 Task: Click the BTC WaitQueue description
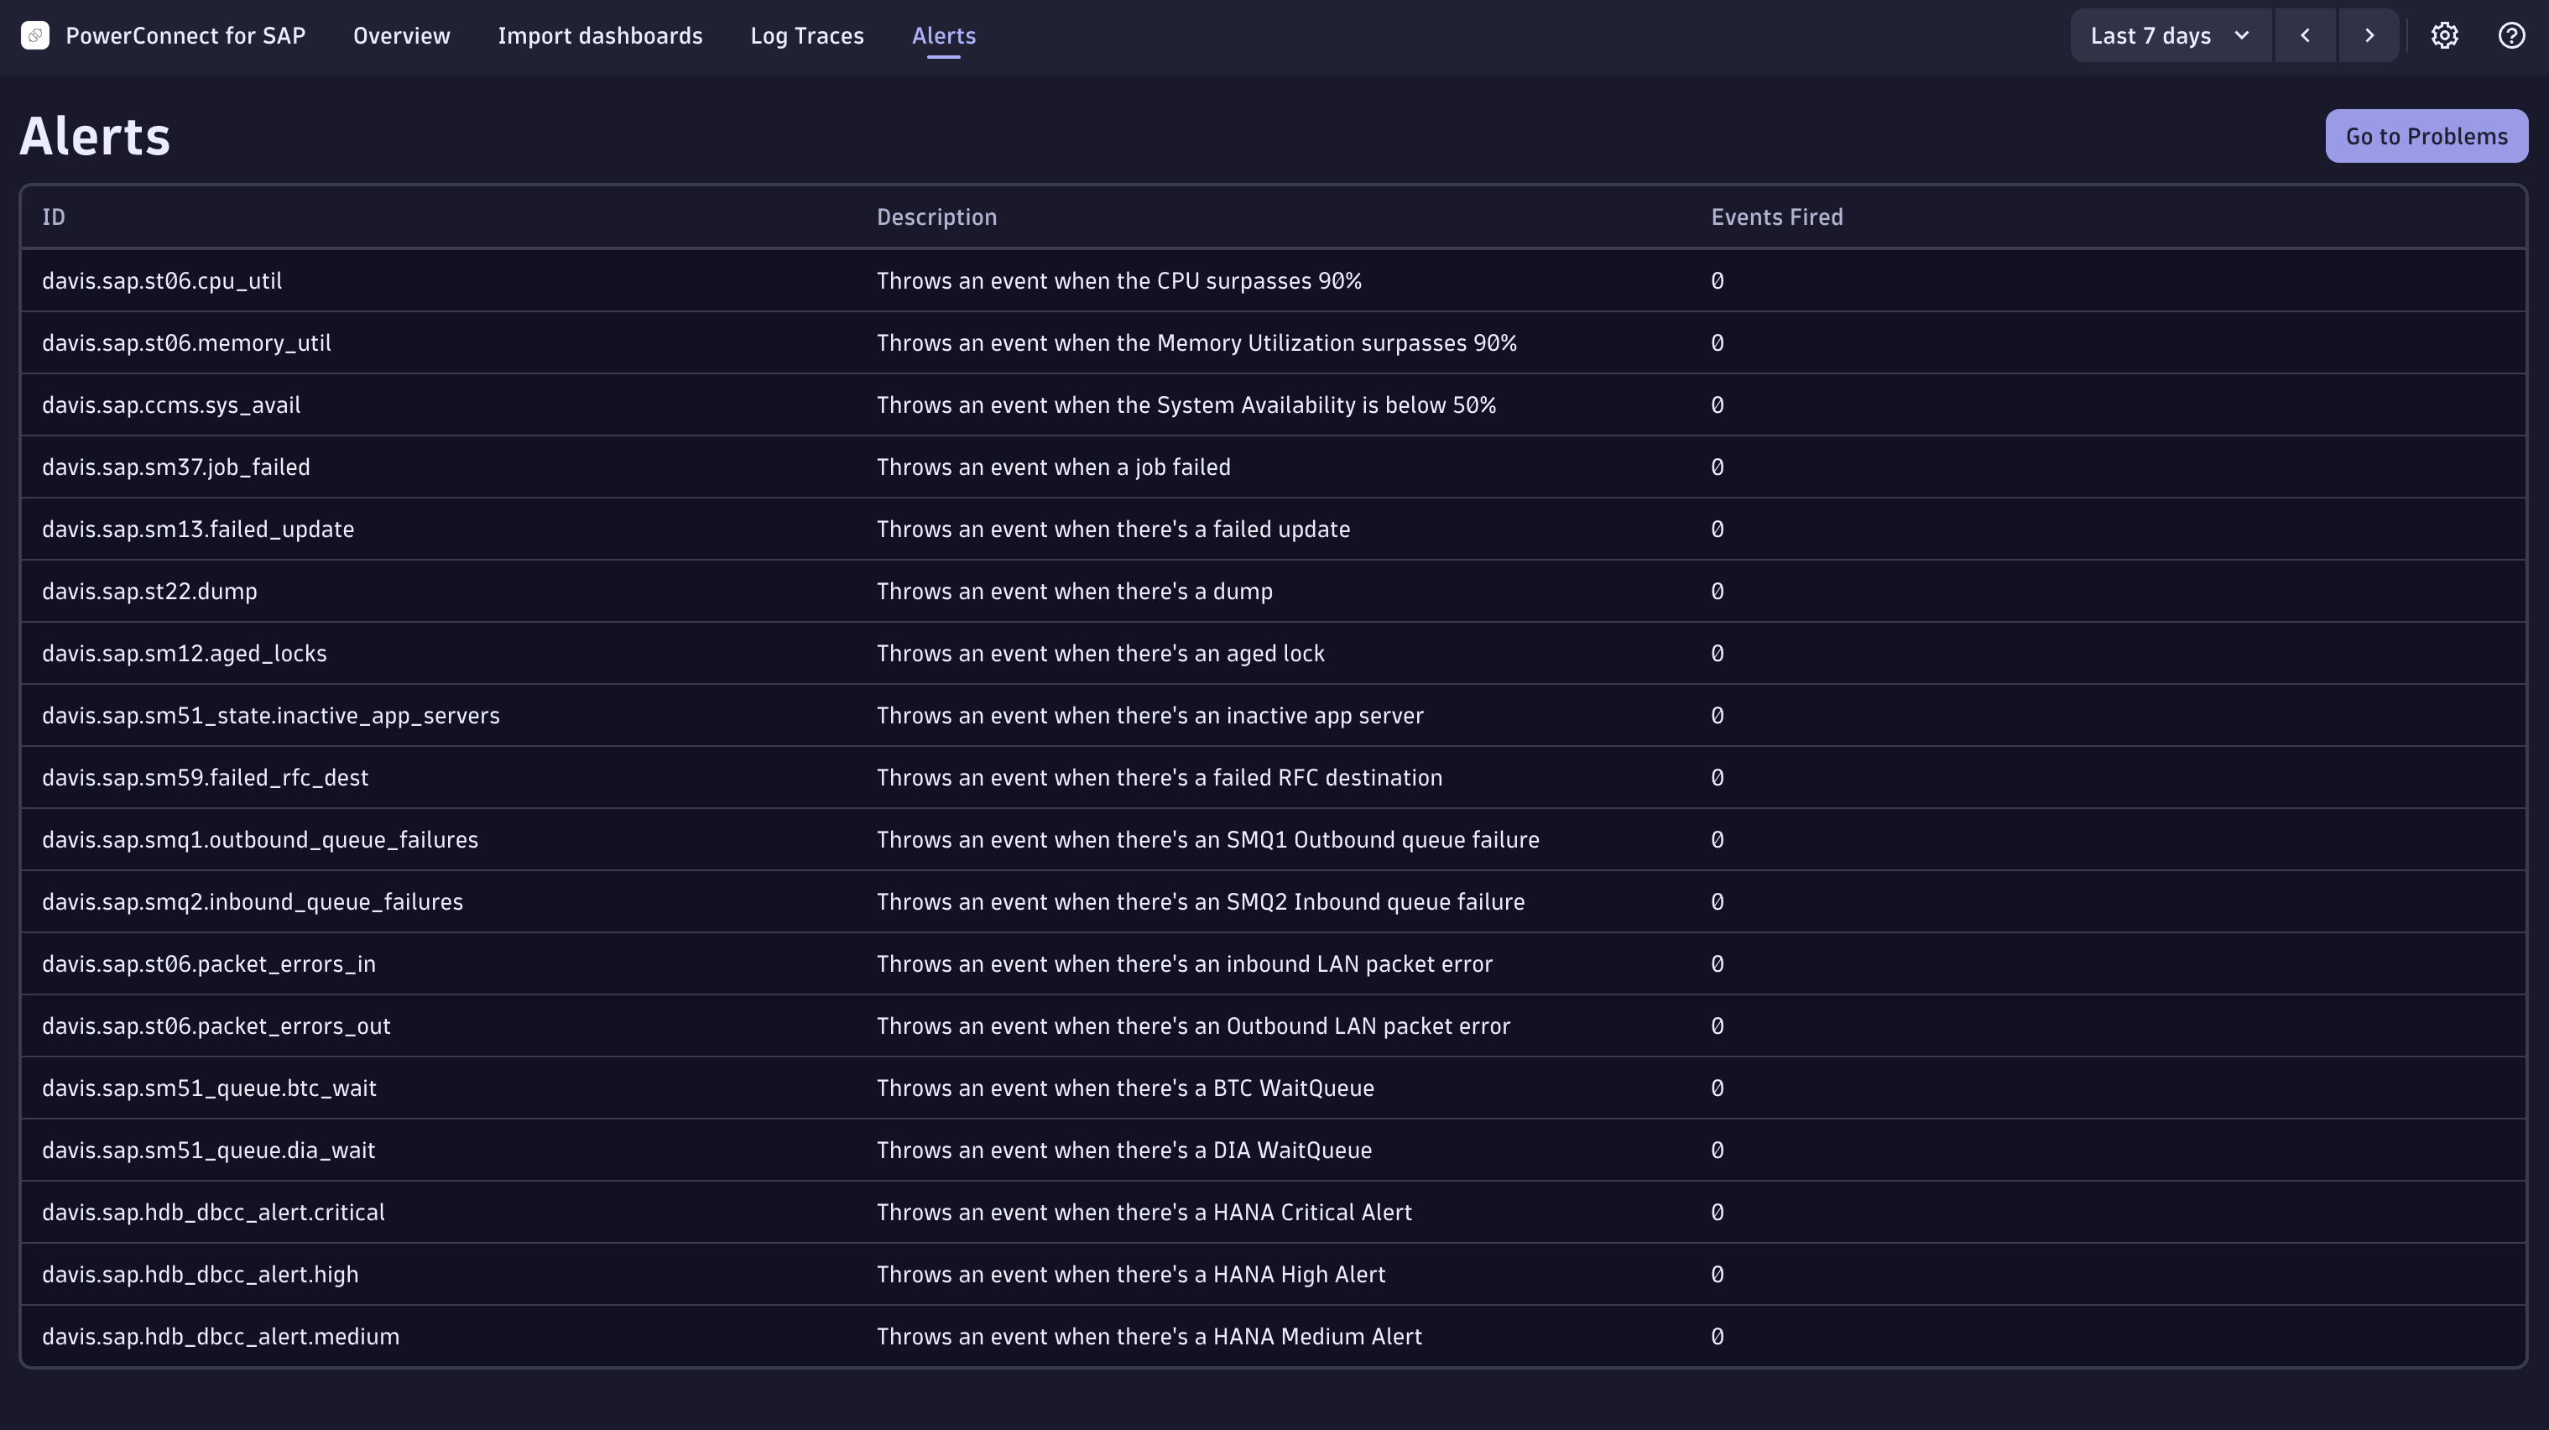[1125, 1088]
